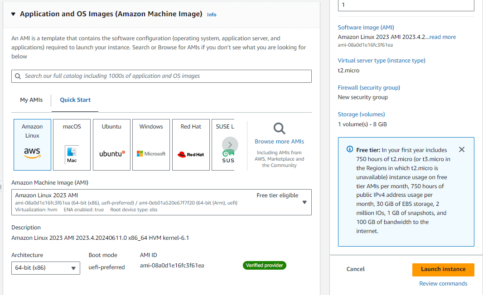This screenshot has width=483, height=295.
Task: Click the Amazon Linux 2023 AMI description text
Action: click(x=100, y=238)
